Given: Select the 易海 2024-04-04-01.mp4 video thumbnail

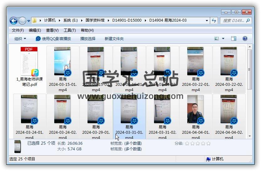Looking at the screenshot, I should coord(195,109).
